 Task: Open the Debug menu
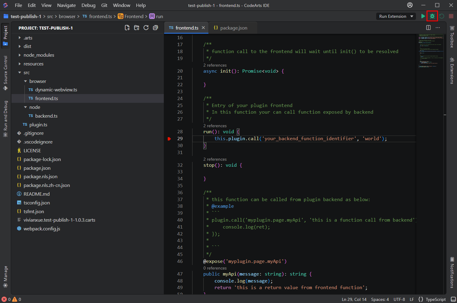click(88, 5)
